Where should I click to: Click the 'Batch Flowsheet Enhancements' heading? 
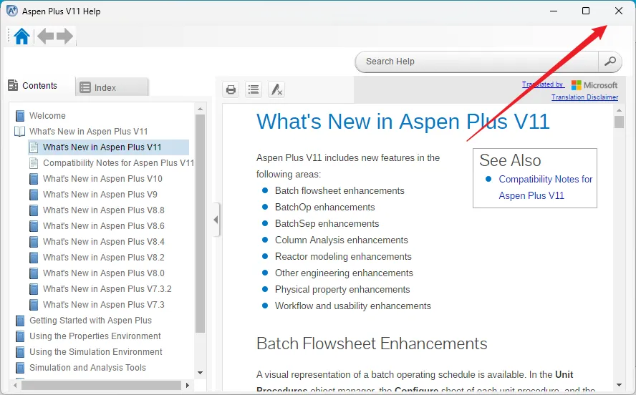[372, 343]
